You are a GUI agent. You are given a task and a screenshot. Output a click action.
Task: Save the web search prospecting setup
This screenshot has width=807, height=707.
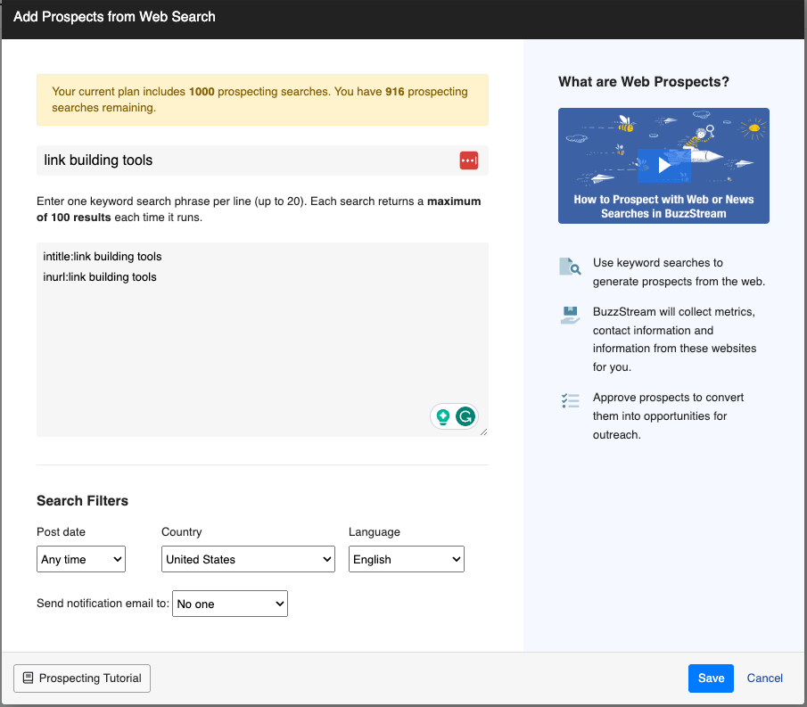point(711,678)
